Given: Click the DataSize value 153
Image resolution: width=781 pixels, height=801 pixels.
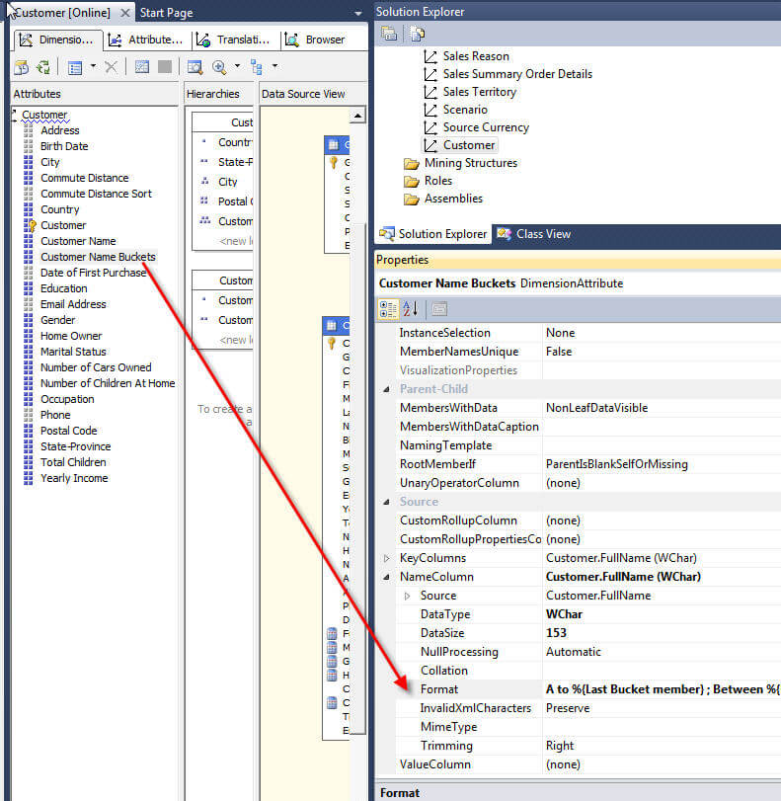Looking at the screenshot, I should [556, 633].
